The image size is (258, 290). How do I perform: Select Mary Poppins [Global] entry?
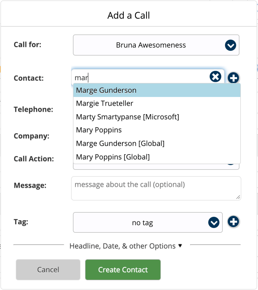tap(113, 157)
